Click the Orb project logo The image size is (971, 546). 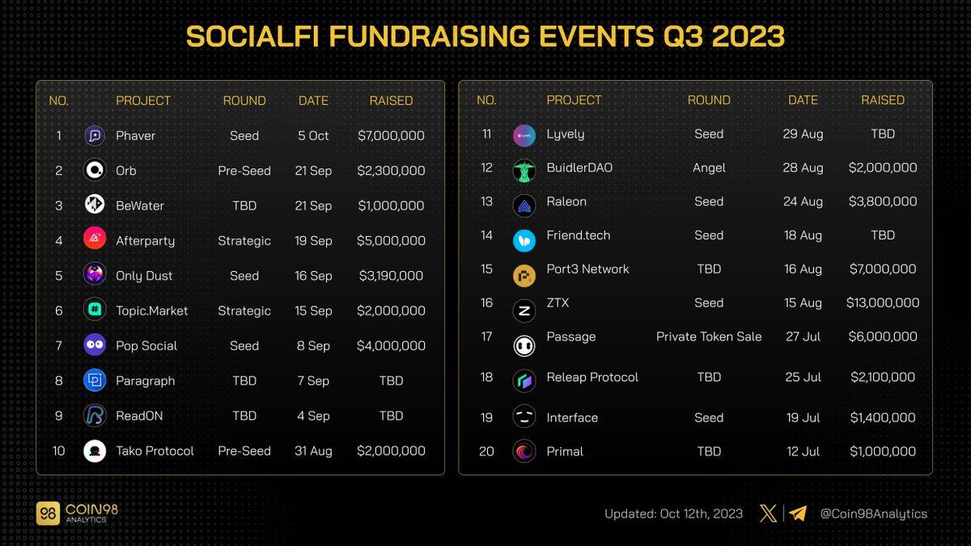[x=95, y=170]
